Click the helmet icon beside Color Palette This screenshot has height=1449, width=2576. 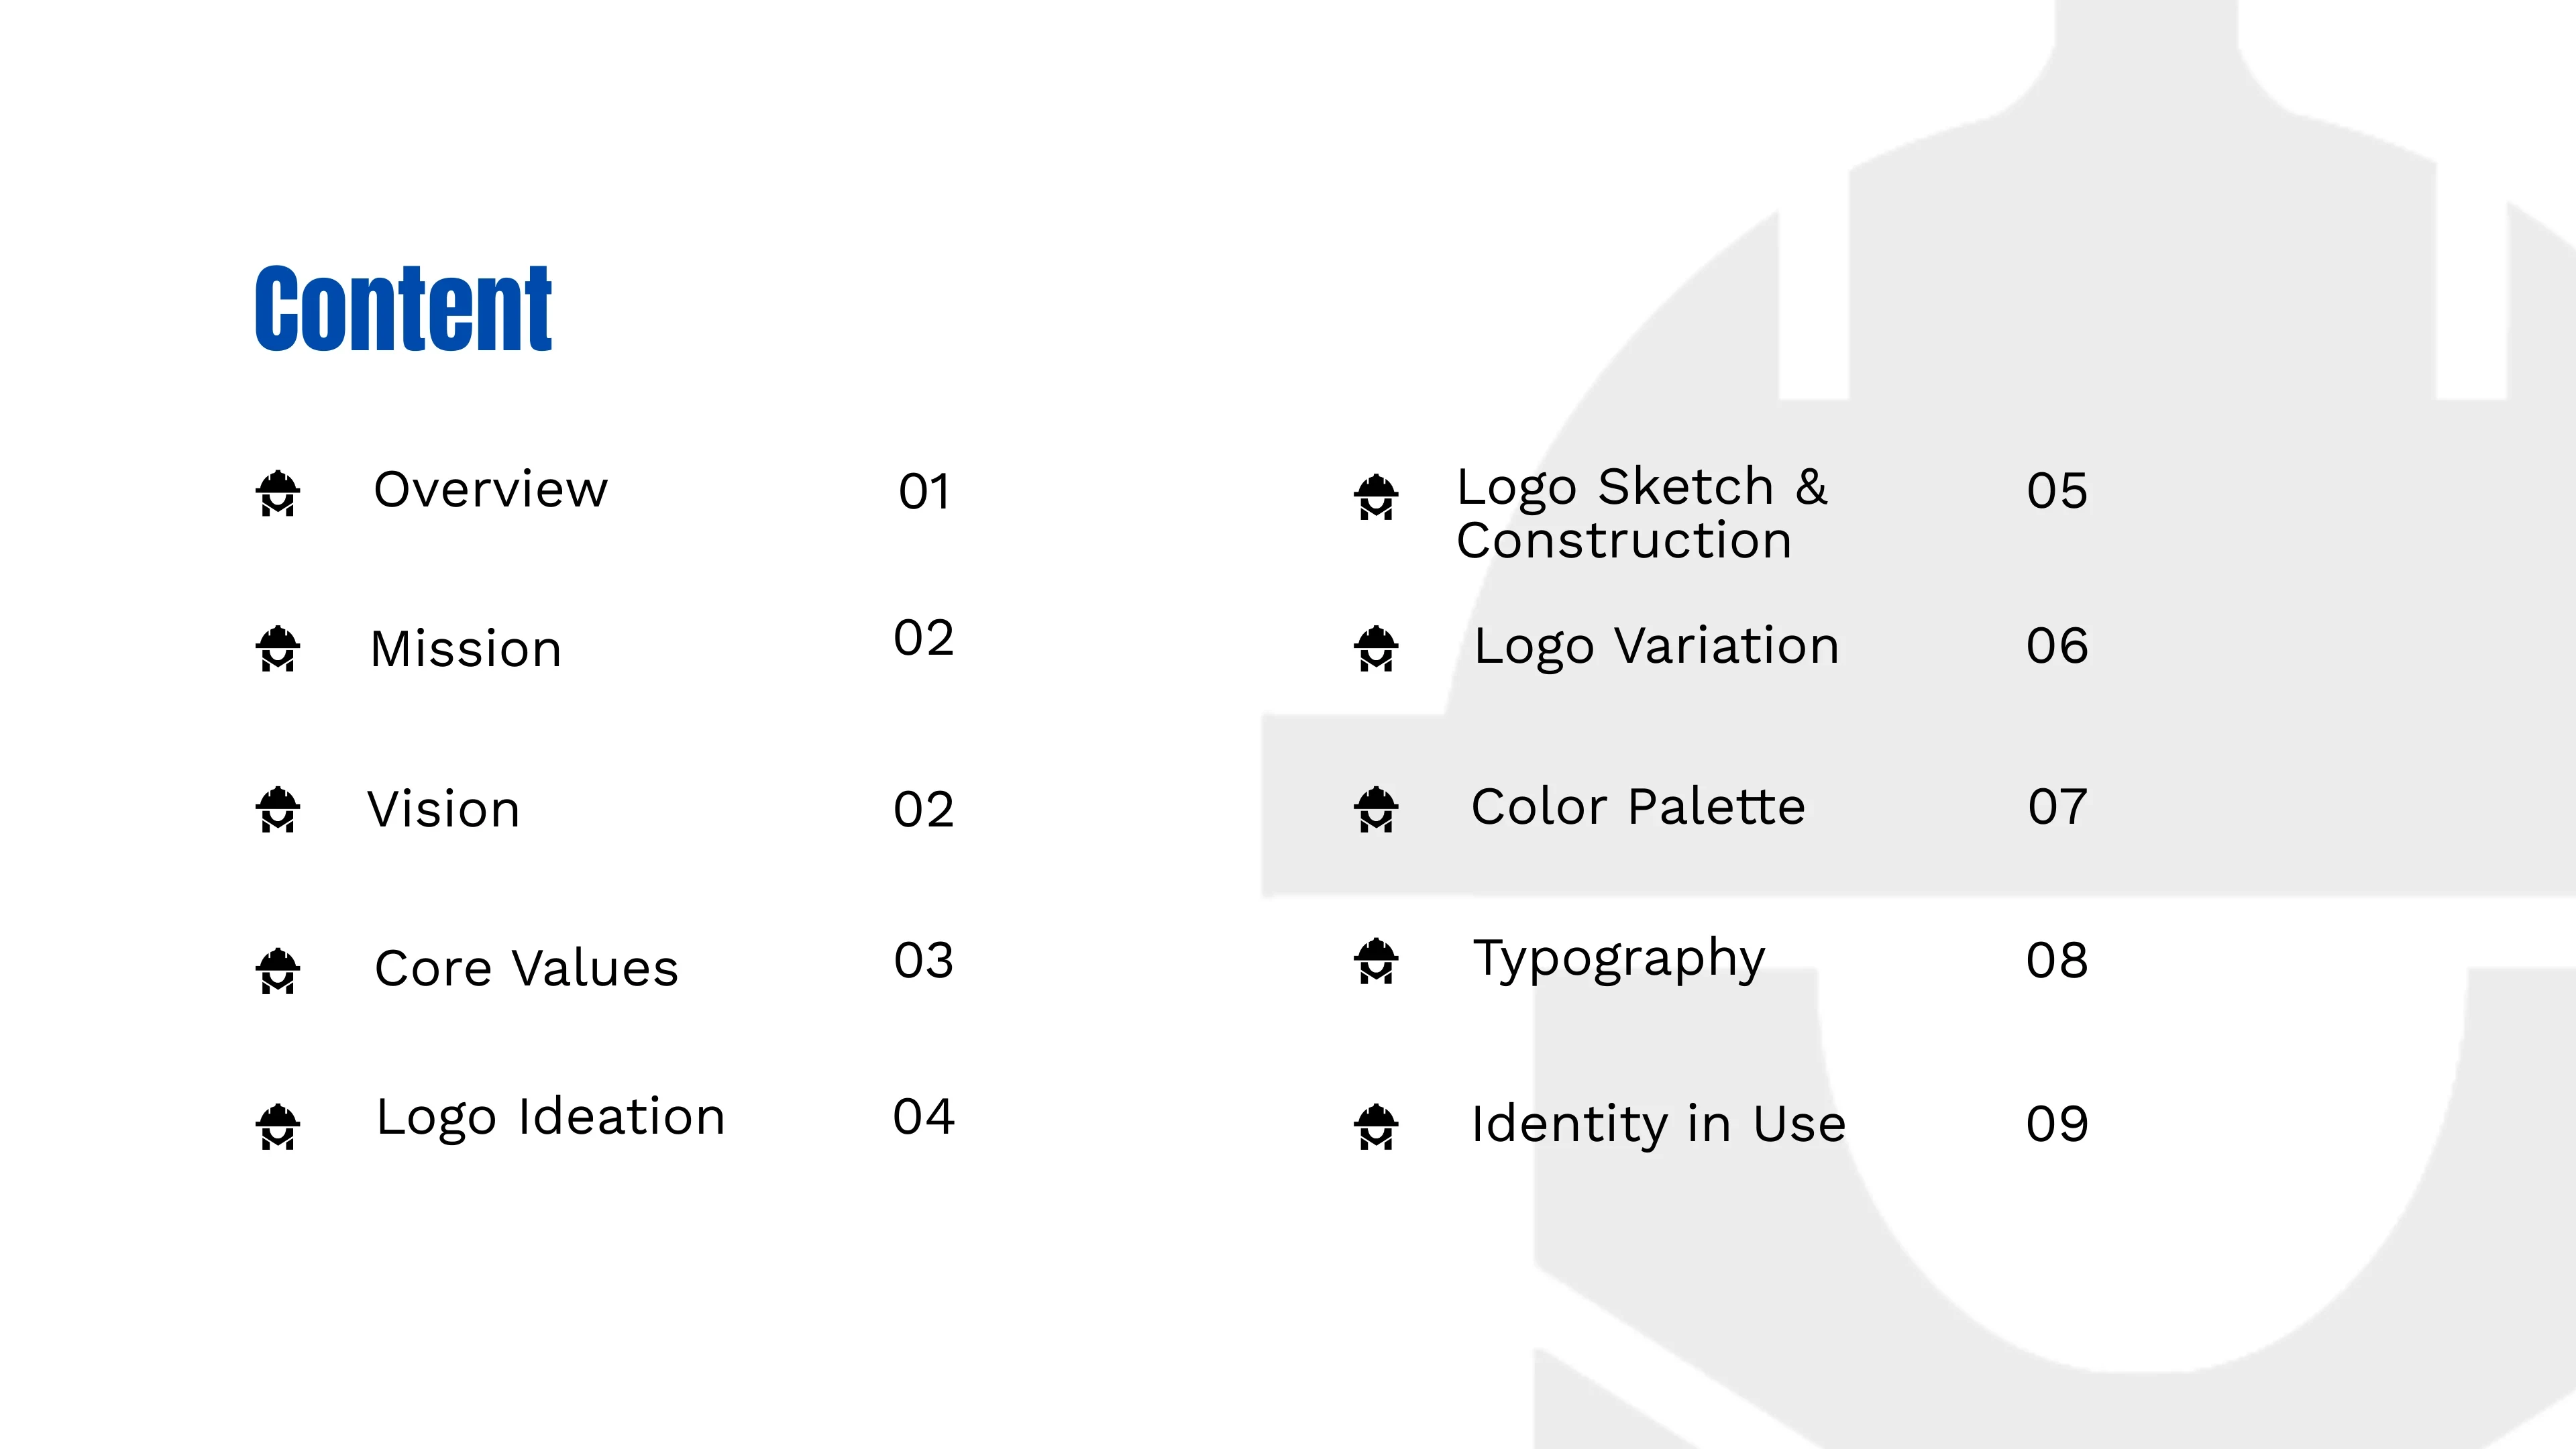click(x=1376, y=809)
